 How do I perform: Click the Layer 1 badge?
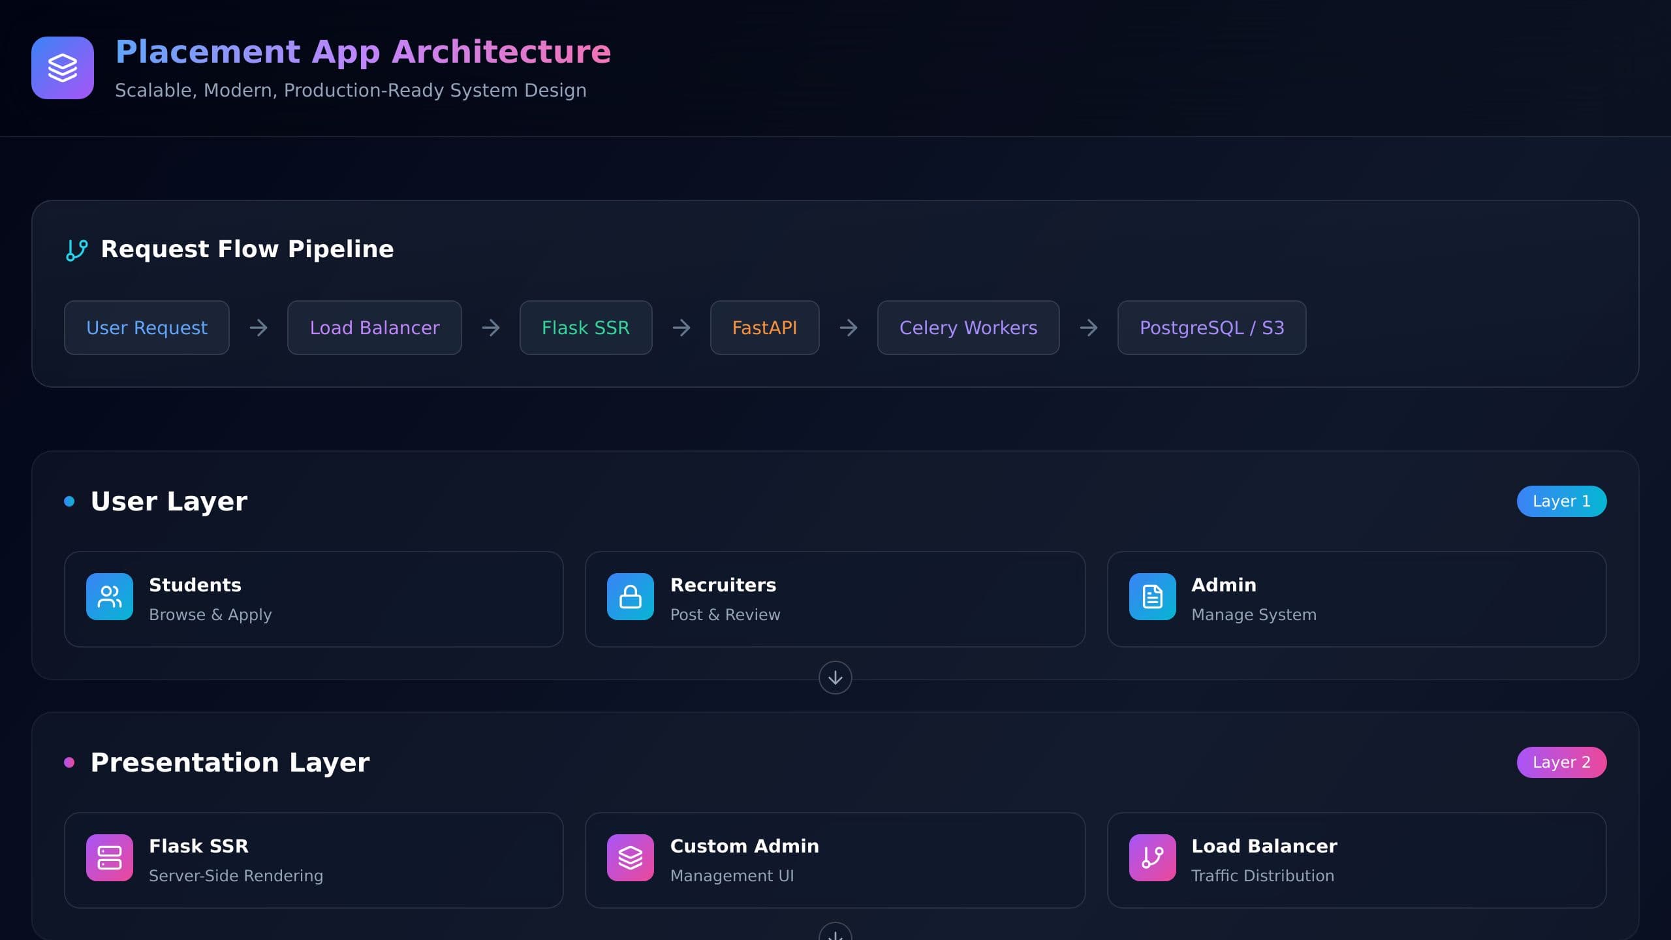click(x=1562, y=501)
